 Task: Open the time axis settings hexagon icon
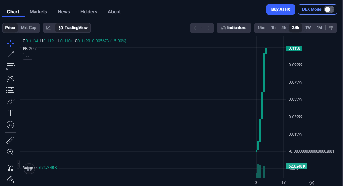(x=312, y=183)
